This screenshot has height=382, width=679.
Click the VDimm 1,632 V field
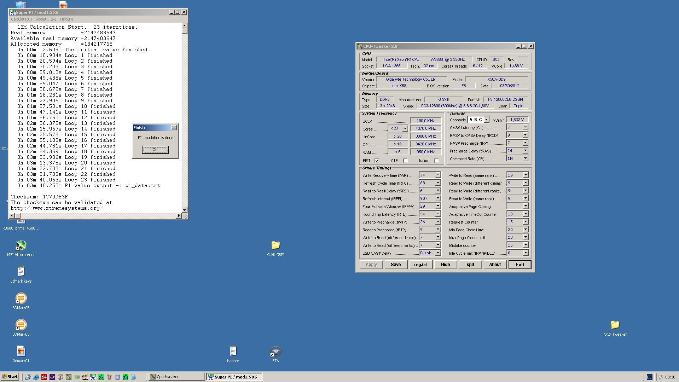coord(517,120)
